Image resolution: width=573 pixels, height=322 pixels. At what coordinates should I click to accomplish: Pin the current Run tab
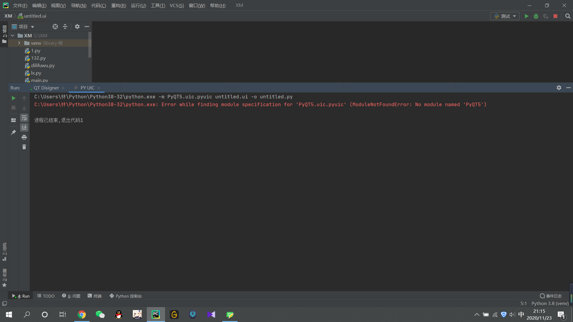tap(13, 132)
